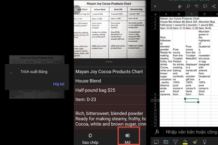Select cell D4 'Item: M-42' in Excel

pyautogui.click(x=205, y=28)
